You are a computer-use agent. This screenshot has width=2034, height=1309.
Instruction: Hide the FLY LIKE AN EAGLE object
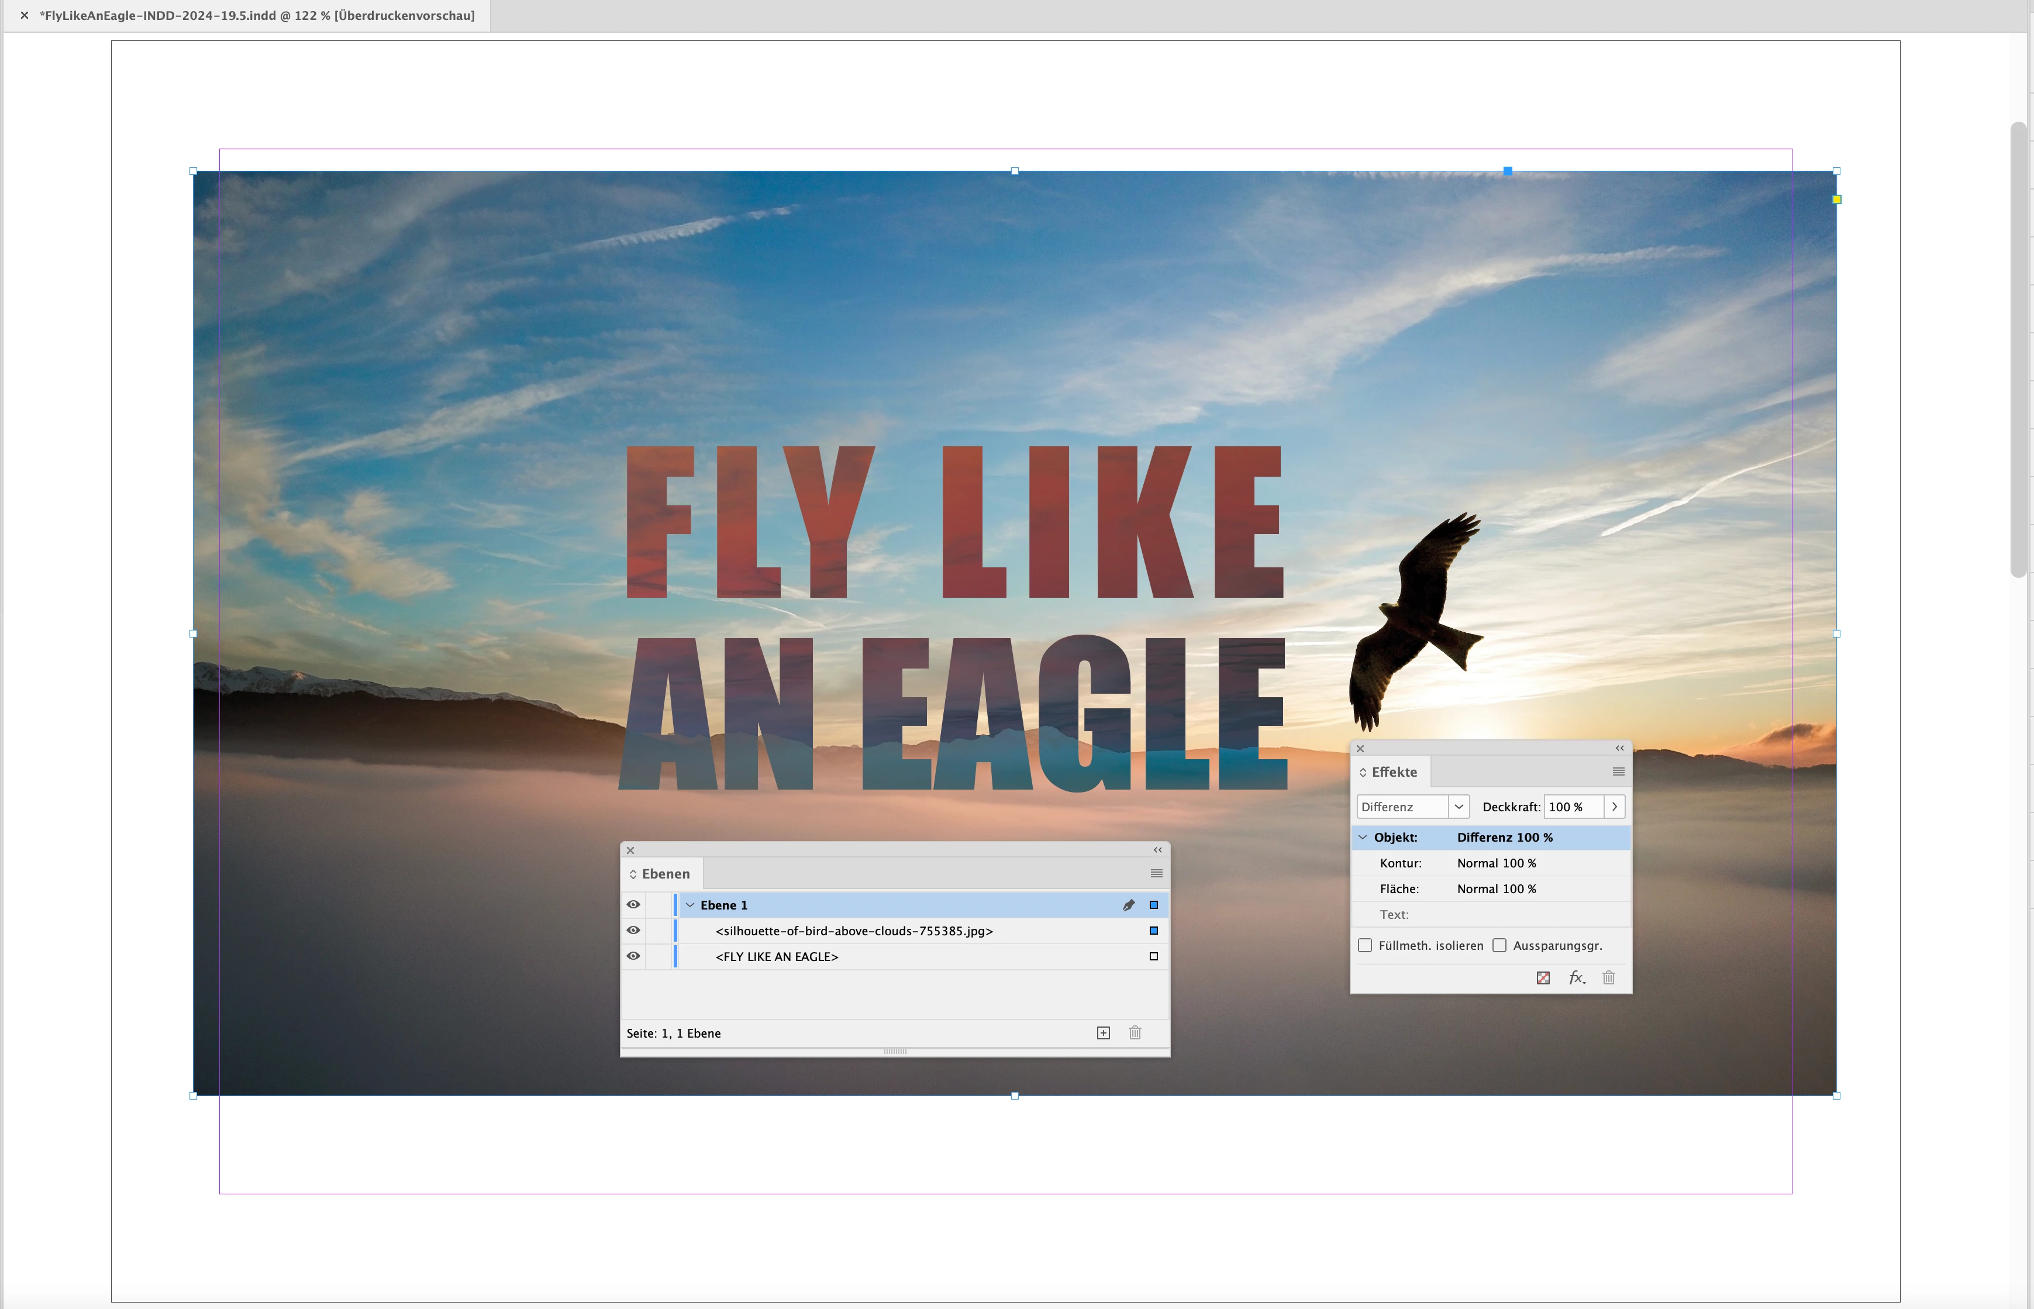pyautogui.click(x=633, y=956)
